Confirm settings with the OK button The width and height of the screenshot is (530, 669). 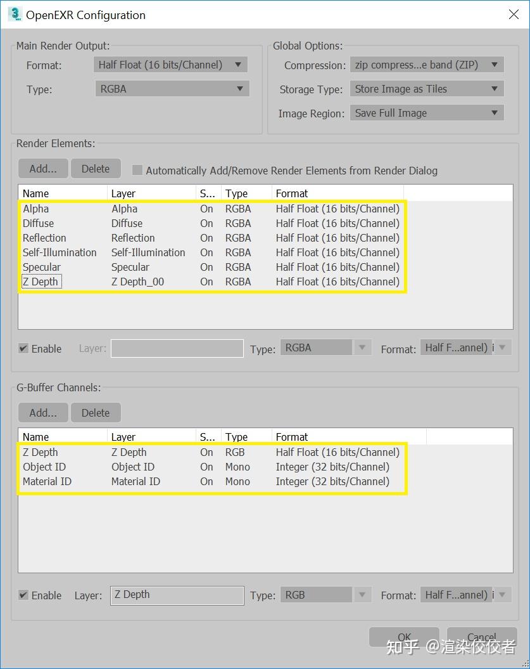point(404,637)
